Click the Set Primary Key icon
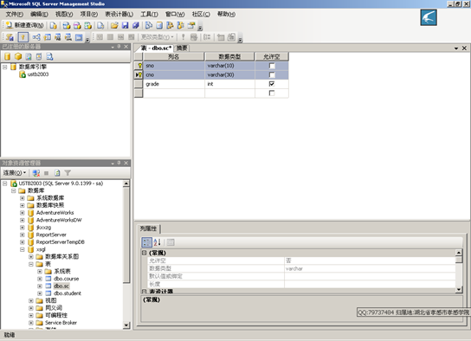471x341 pixels. [23, 37]
